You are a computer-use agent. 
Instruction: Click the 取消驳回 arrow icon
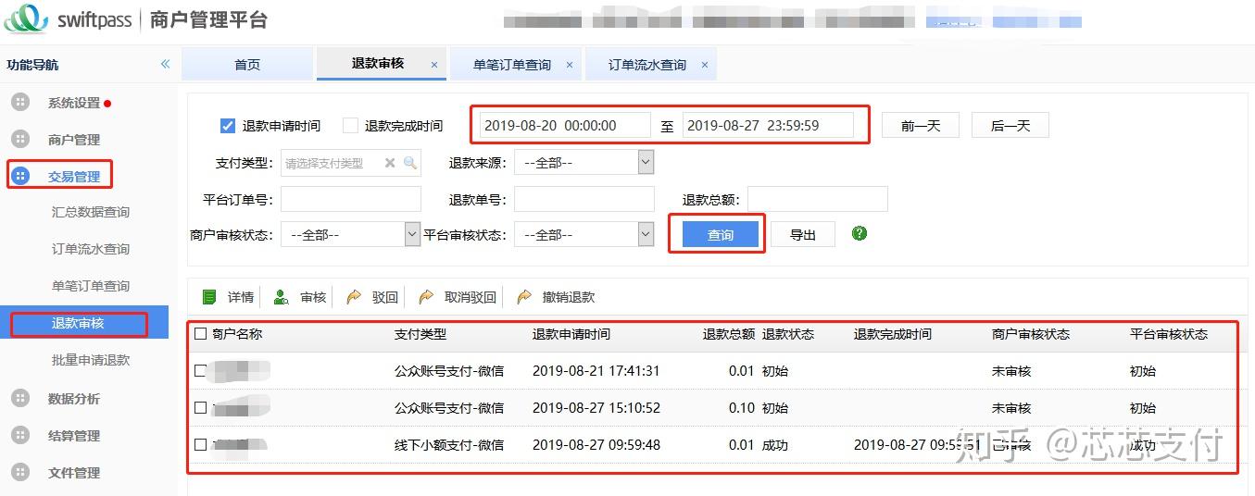pos(426,297)
